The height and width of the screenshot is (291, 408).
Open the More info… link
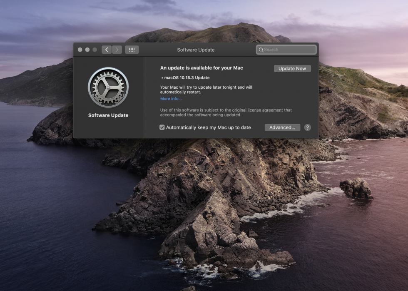coord(171,99)
